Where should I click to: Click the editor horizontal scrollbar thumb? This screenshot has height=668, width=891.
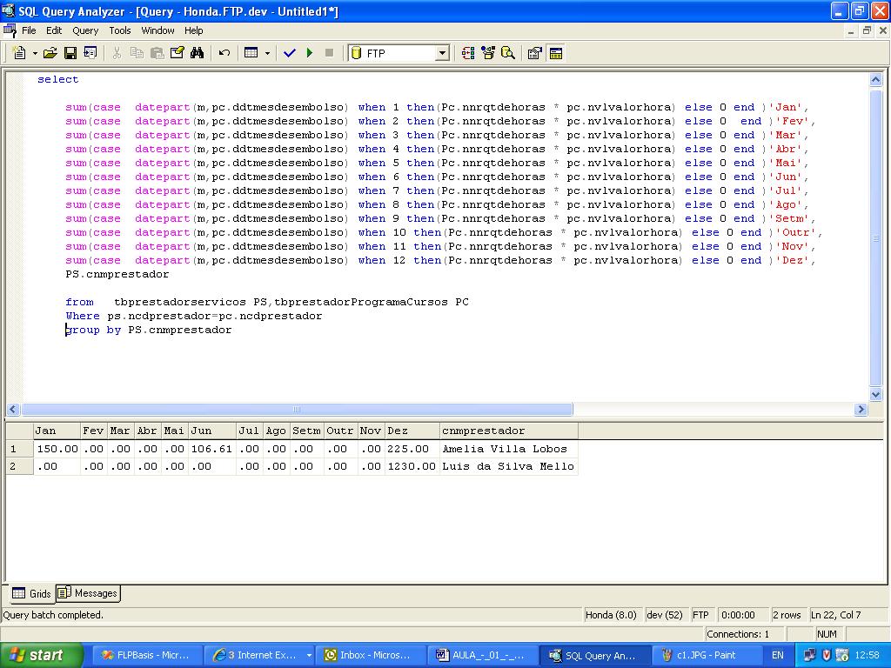click(x=296, y=410)
